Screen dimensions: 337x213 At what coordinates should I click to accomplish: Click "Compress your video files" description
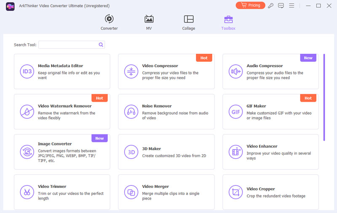pos(170,75)
